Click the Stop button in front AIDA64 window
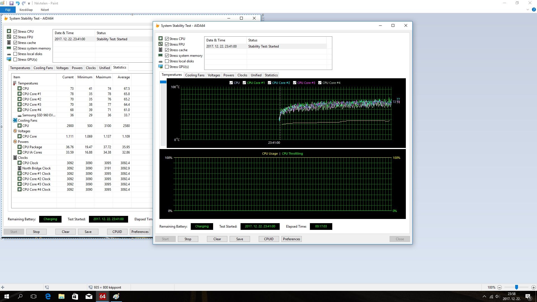The width and height of the screenshot is (537, 302). pyautogui.click(x=188, y=239)
